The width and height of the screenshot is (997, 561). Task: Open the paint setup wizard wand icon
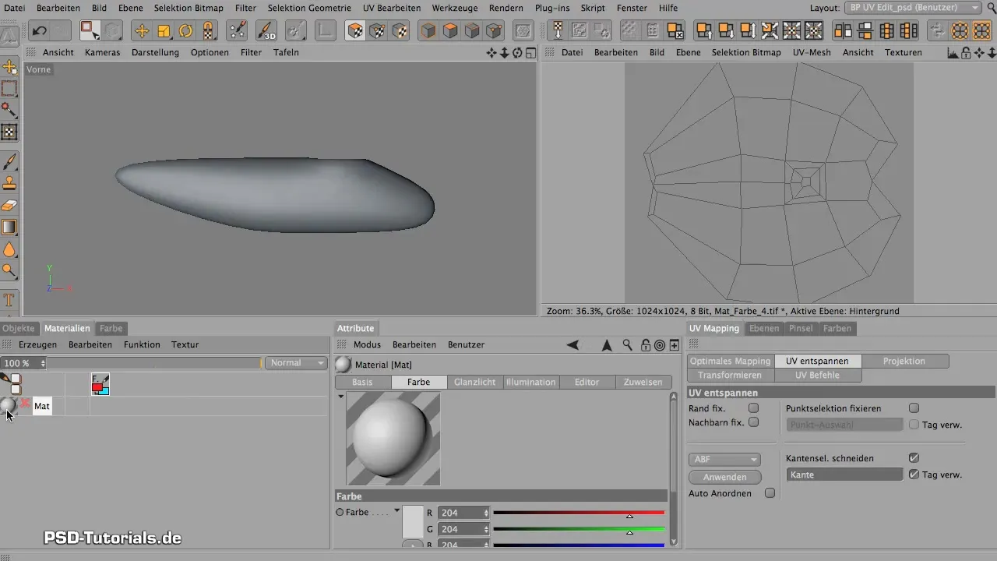tap(237, 31)
